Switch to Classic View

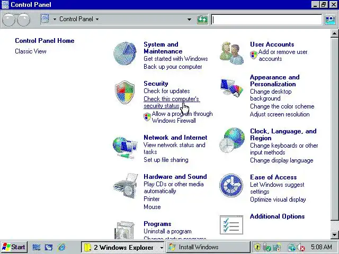31,51
